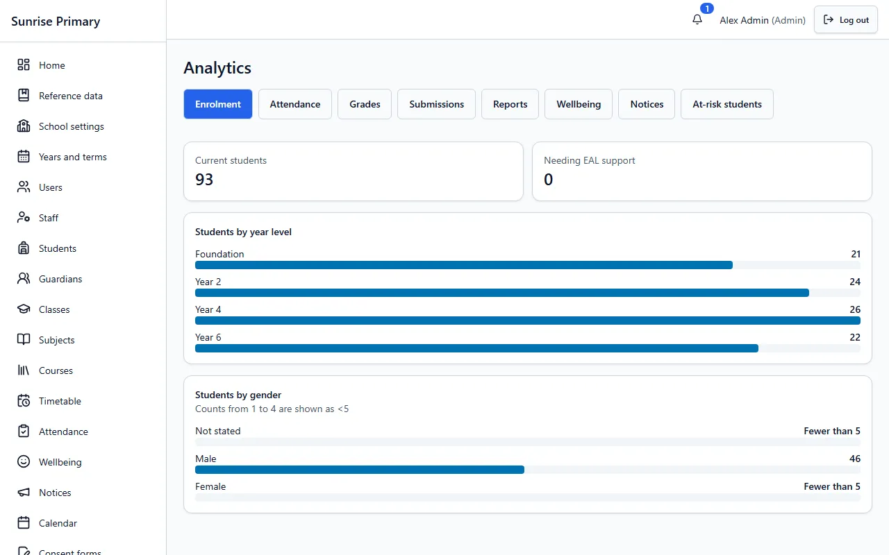Screen dimensions: 889x555
Task: Select the Submissions tab
Action: click(x=436, y=104)
